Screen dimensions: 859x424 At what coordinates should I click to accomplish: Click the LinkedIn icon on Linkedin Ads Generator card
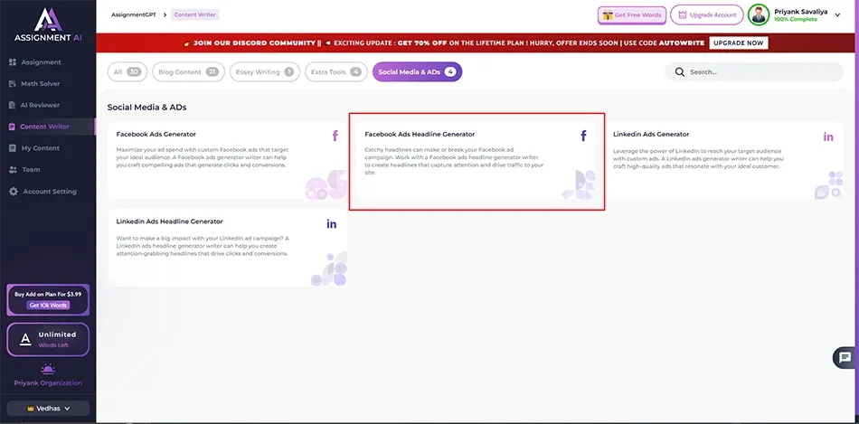click(x=828, y=137)
